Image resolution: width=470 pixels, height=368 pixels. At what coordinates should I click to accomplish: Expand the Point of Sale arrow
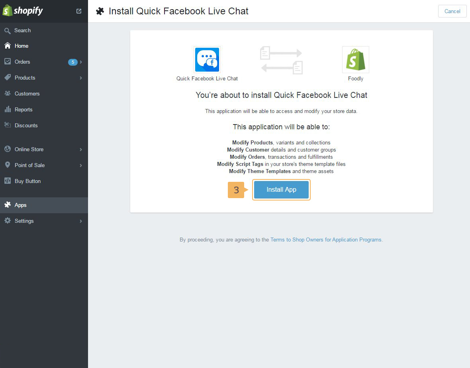81,166
